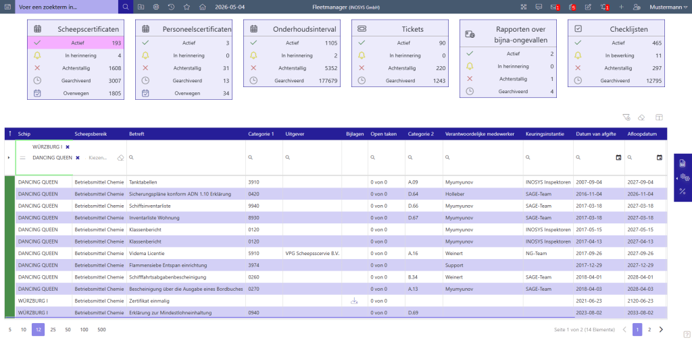Open the main menu icon left of search

(7, 7)
